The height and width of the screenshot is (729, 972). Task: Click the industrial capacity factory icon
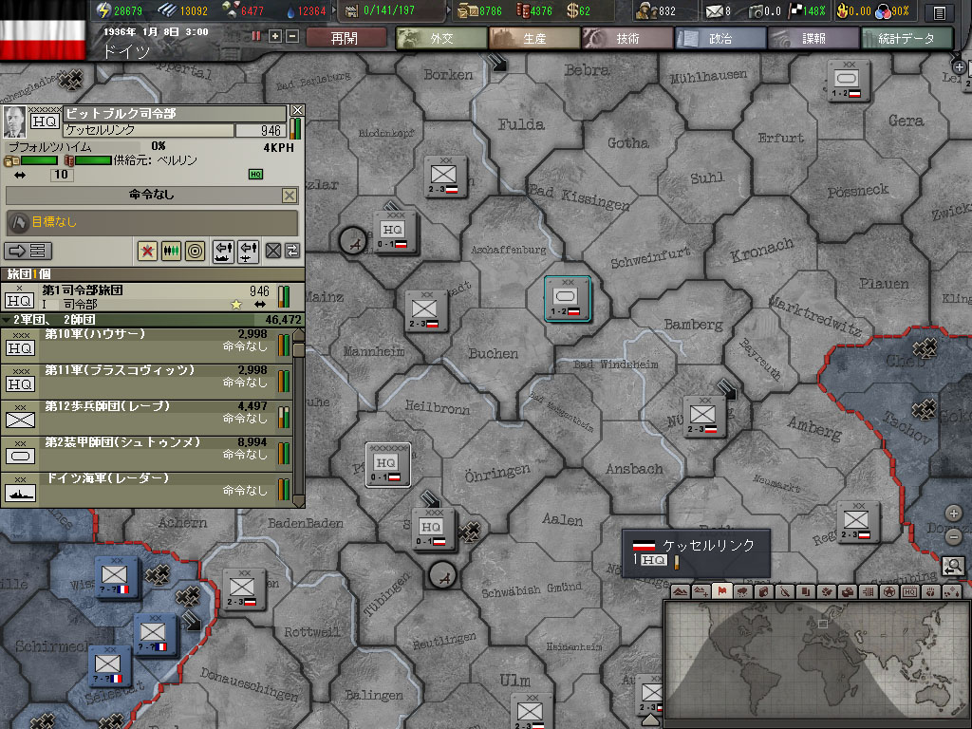351,10
